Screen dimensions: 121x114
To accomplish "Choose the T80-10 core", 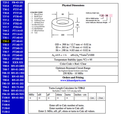I will [x=6, y=84].
